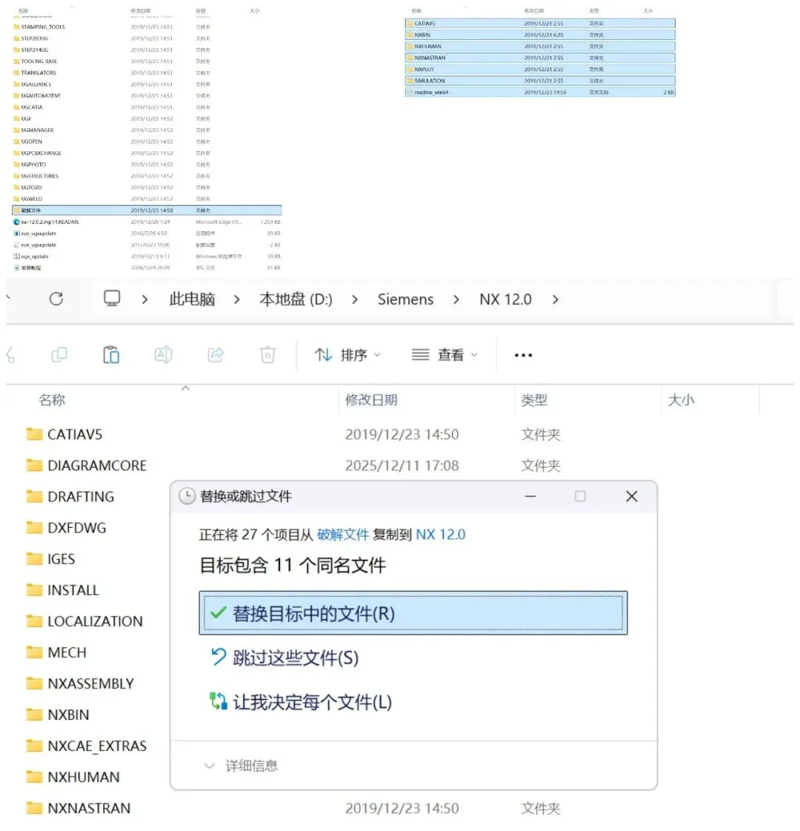Sort by the large 类型 column header

pos(534,400)
